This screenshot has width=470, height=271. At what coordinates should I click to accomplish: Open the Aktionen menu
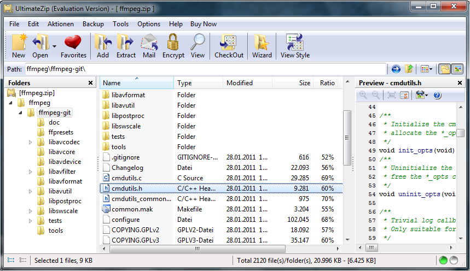[61, 24]
